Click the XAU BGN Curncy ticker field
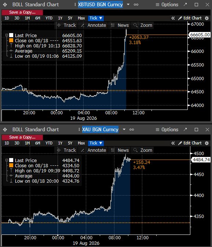Screen dimensions: 212x247 [100, 129]
